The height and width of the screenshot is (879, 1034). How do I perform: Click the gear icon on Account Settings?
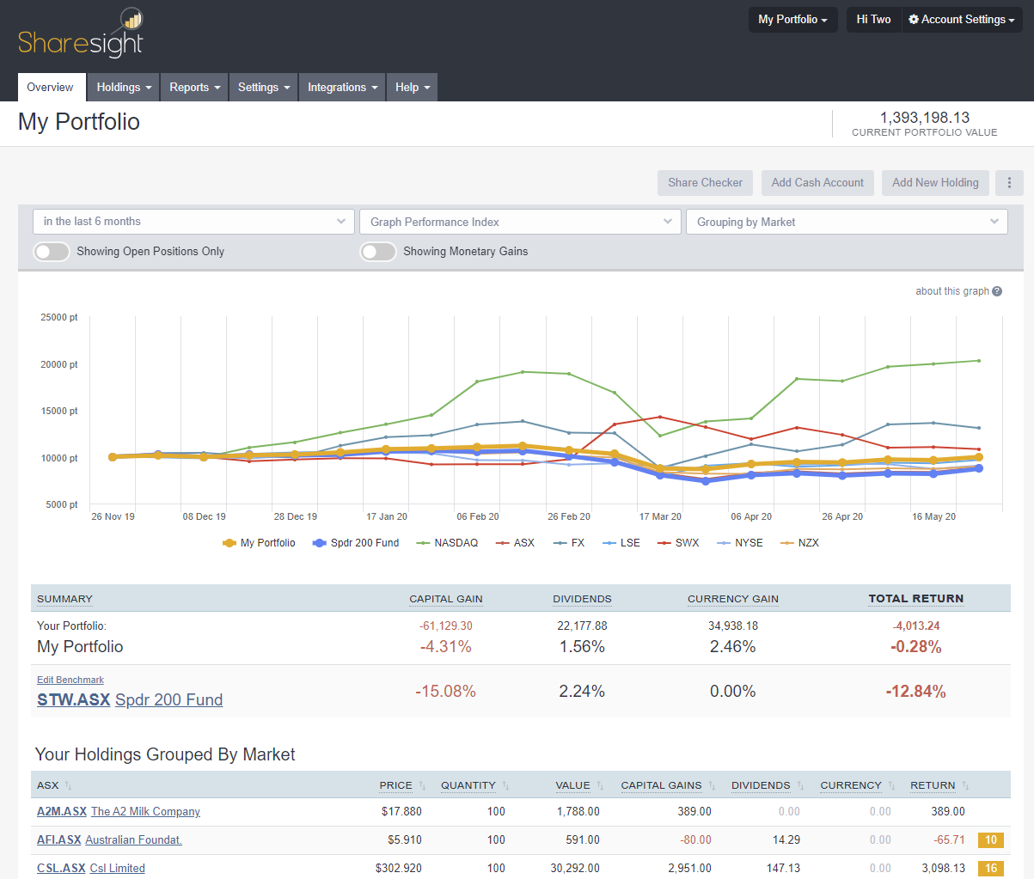pos(913,19)
